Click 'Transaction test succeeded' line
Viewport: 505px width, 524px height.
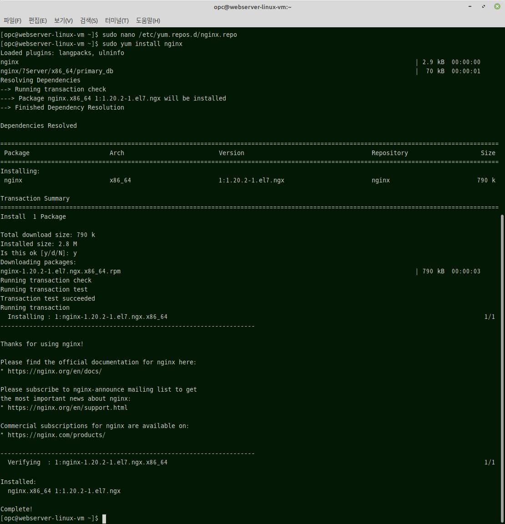[48, 299]
